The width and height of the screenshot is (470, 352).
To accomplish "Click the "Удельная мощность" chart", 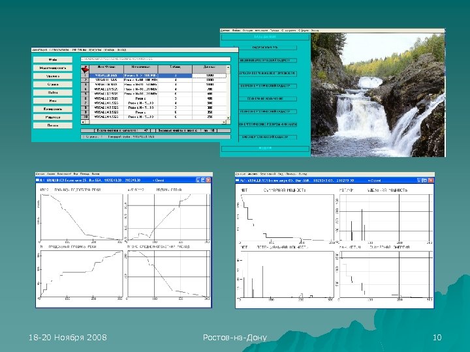I will (386, 218).
